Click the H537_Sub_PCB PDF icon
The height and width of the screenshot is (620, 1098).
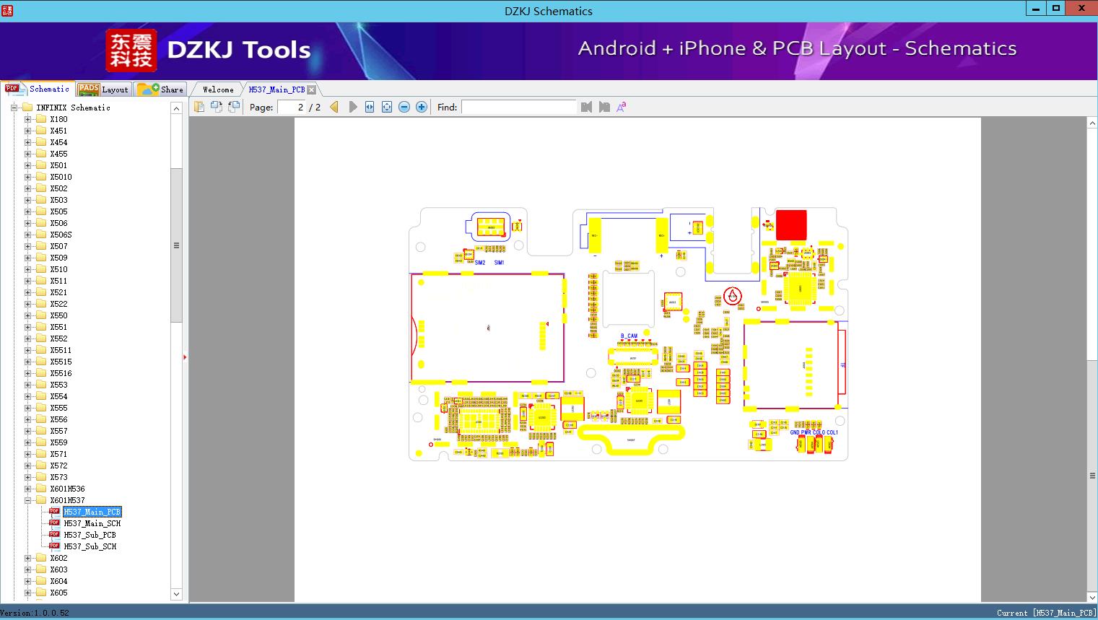pos(54,535)
